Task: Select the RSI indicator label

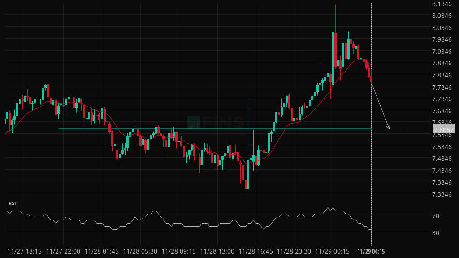Action: 12,203
